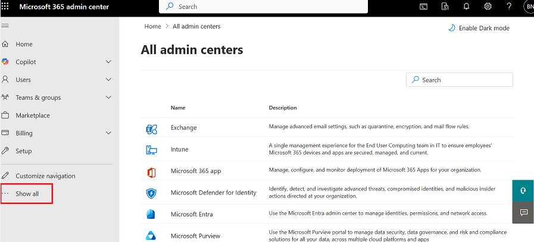Open the Microsoft 365 app link
Screen dimensions: 534x242
(196, 171)
